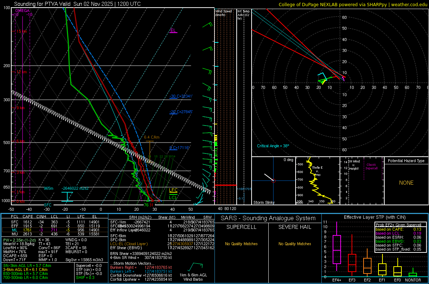Click the Inf. Temp. Adv. column header
429x284 pixels.
pos(244,15)
